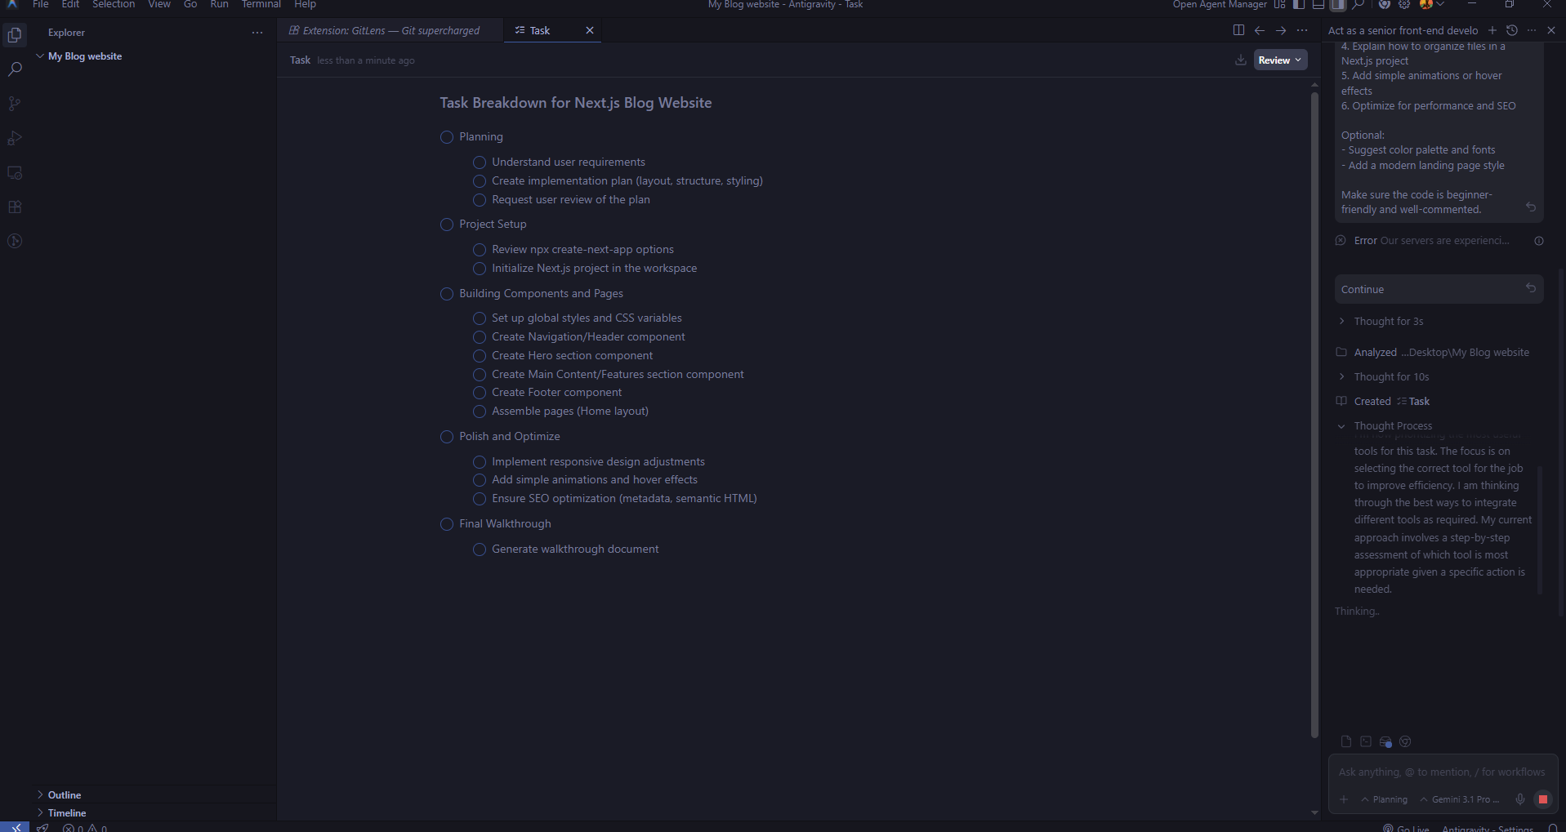Open Antigravity - Settings in status bar
1566x832 pixels.
(x=1488, y=828)
